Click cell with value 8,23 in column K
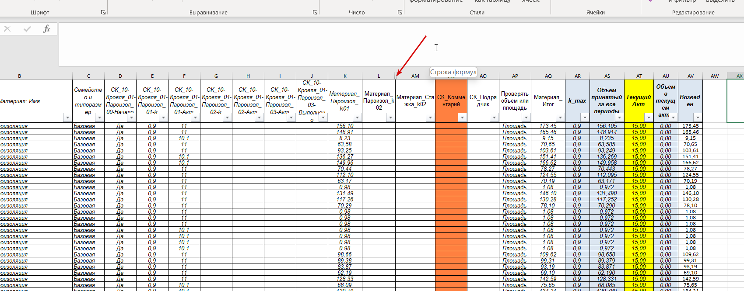 point(345,138)
